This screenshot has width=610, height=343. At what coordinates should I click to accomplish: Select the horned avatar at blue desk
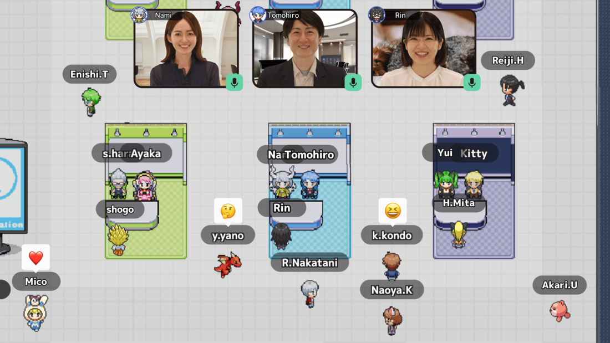pyautogui.click(x=282, y=183)
